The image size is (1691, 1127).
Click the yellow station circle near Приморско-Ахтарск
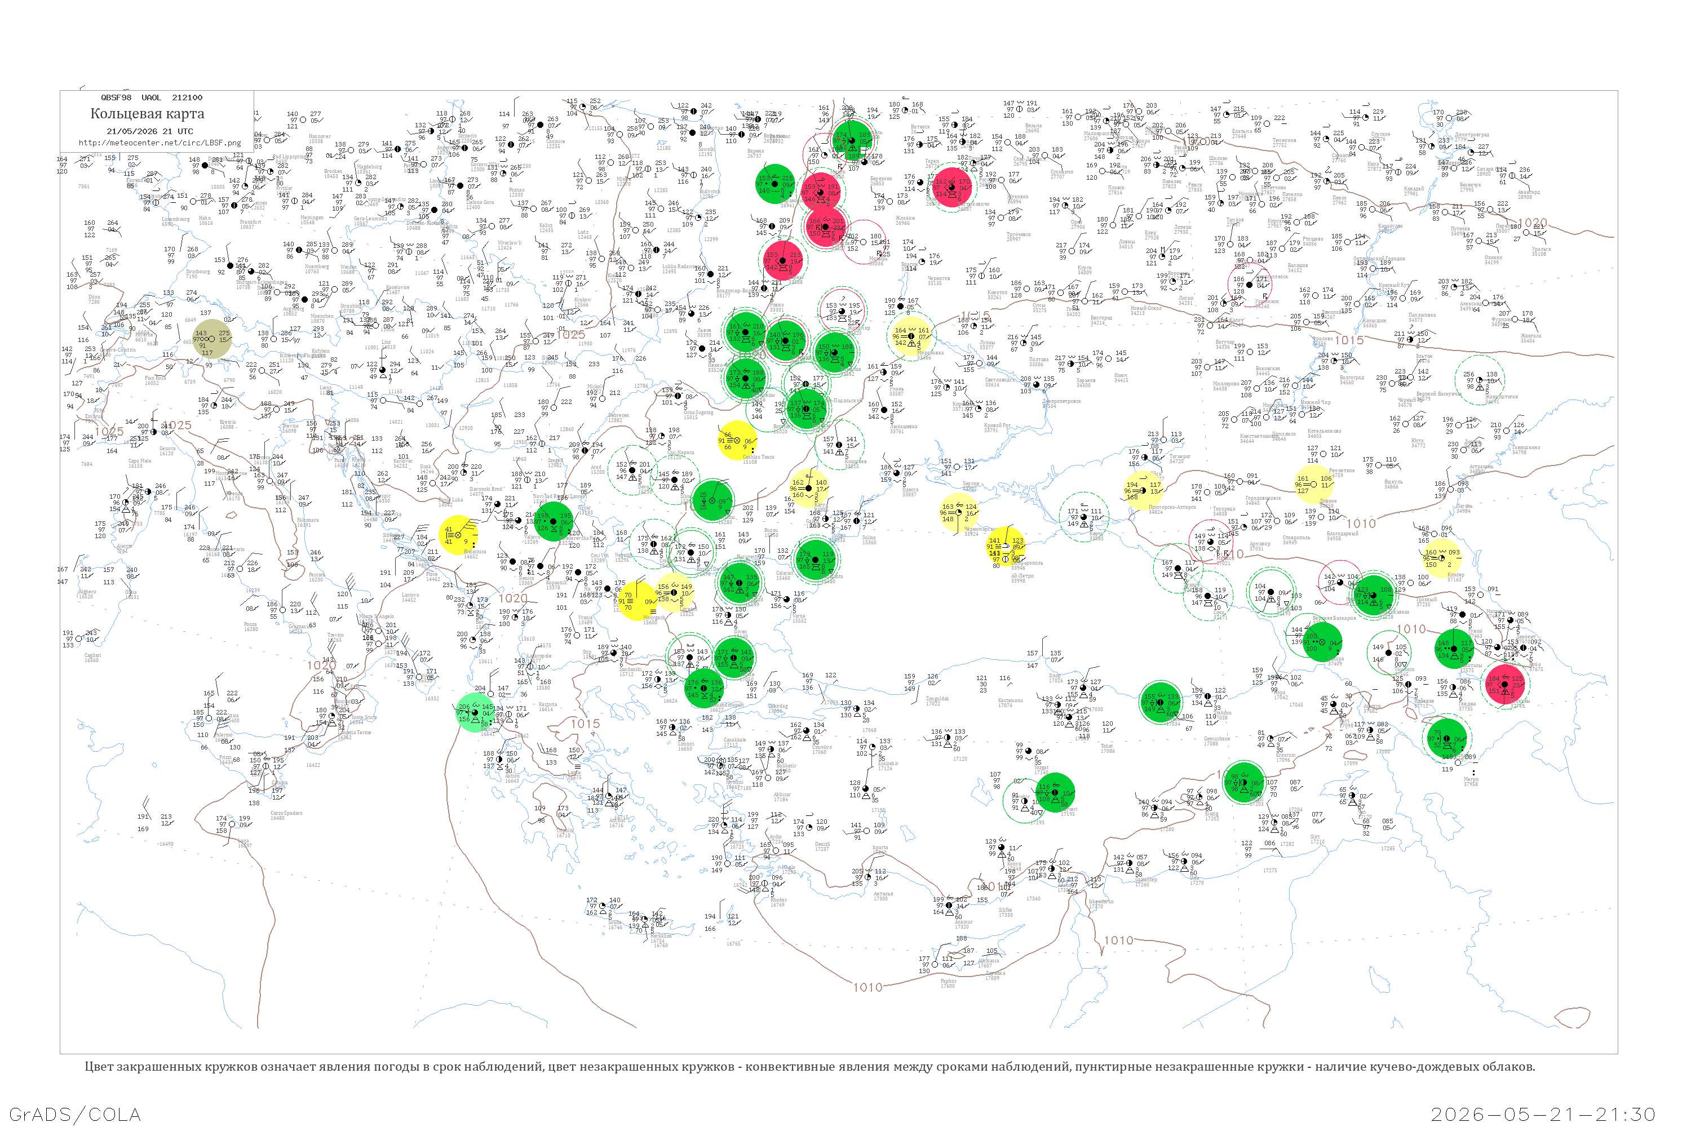pos(1143,490)
